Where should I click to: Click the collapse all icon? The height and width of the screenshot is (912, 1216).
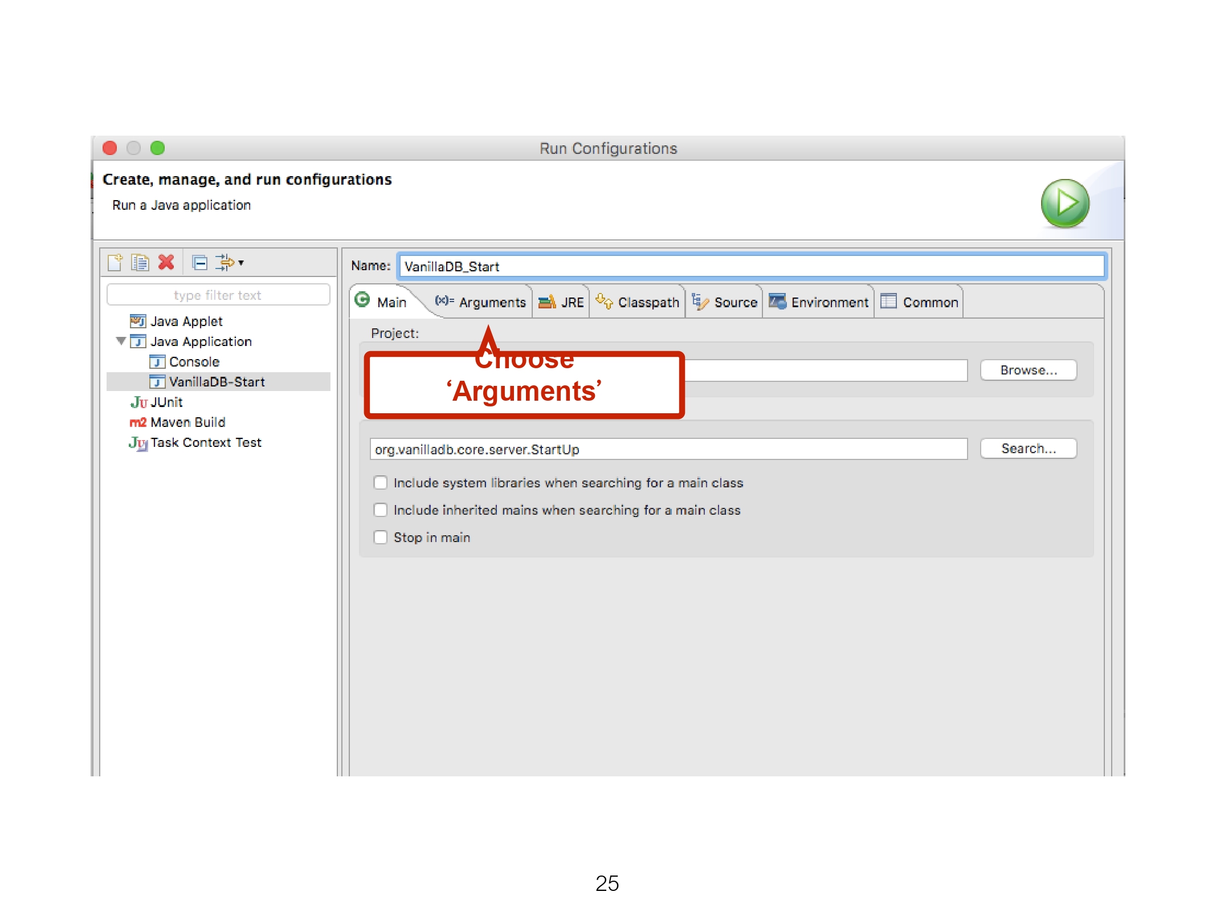(x=199, y=262)
